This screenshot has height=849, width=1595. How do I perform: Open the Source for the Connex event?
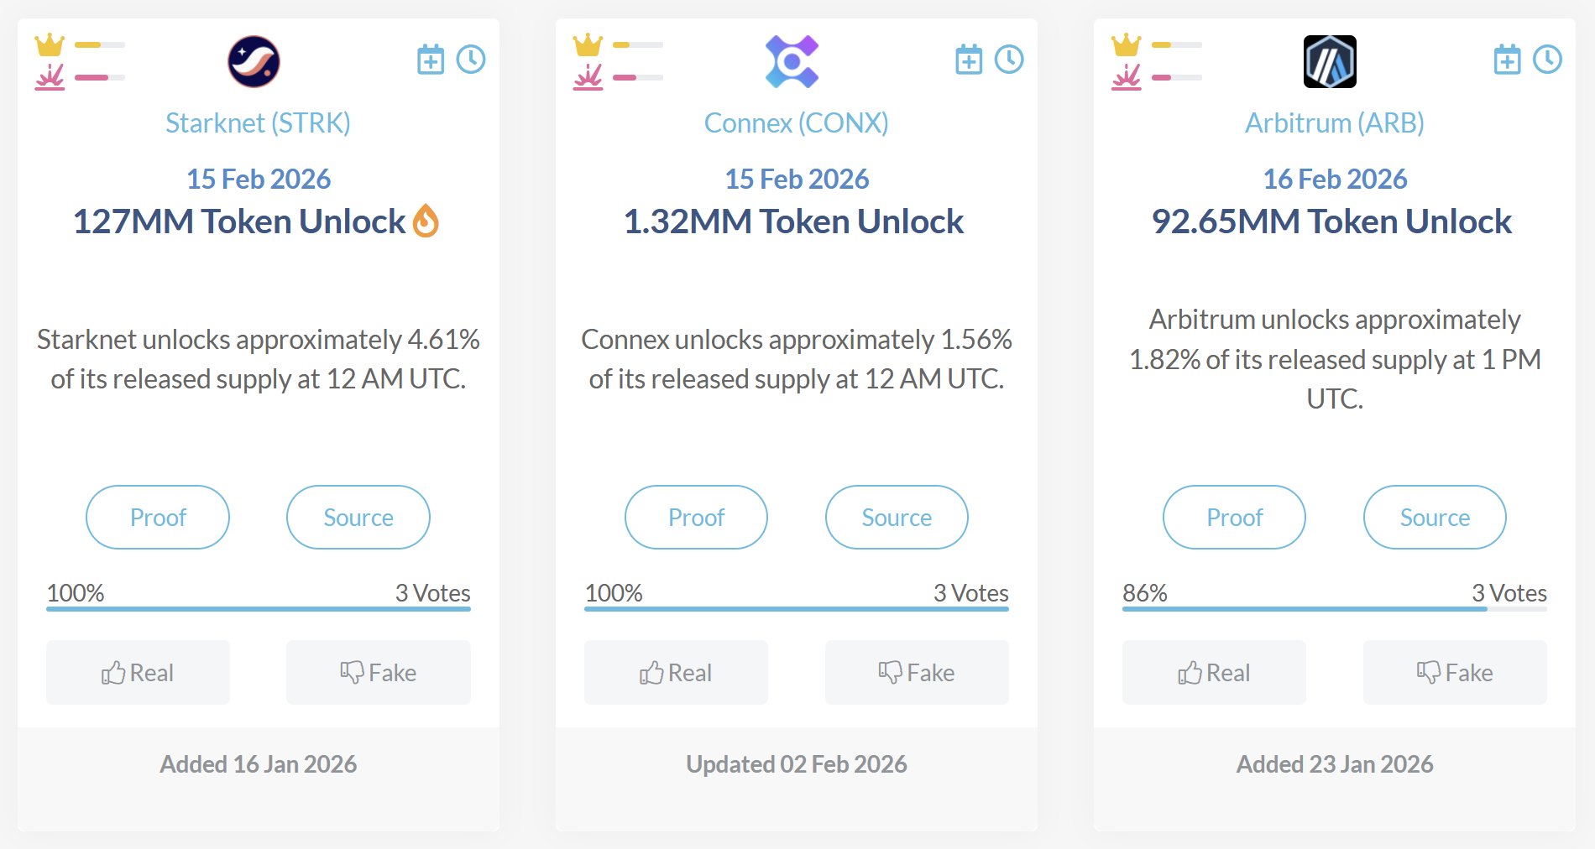click(897, 518)
